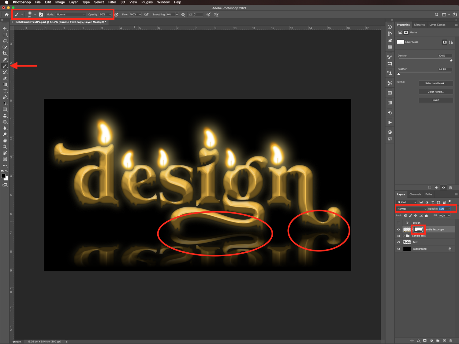Select the Lasso tool
The image size is (459, 344).
5,41
